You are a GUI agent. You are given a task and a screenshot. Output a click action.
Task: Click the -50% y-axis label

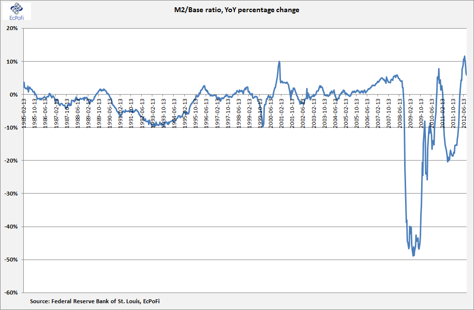(11, 260)
